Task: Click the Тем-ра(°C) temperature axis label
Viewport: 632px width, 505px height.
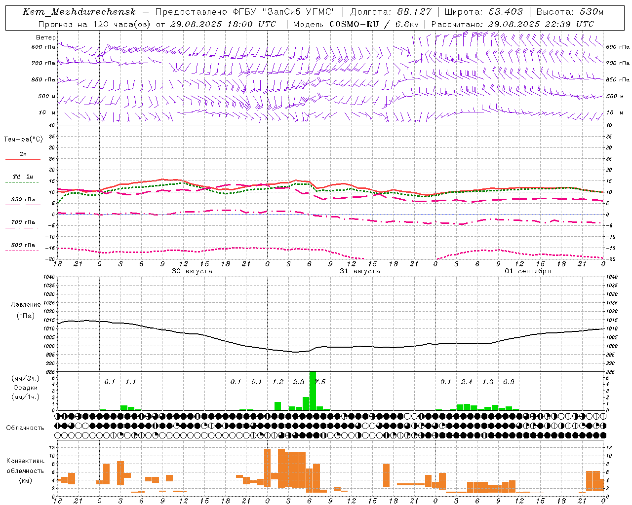Action: coord(23,140)
